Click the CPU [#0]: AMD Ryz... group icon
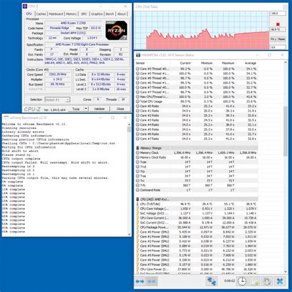 137,199
